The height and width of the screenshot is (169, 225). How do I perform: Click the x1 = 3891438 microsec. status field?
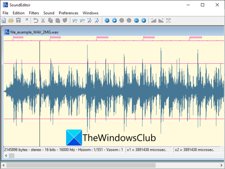[149, 150]
